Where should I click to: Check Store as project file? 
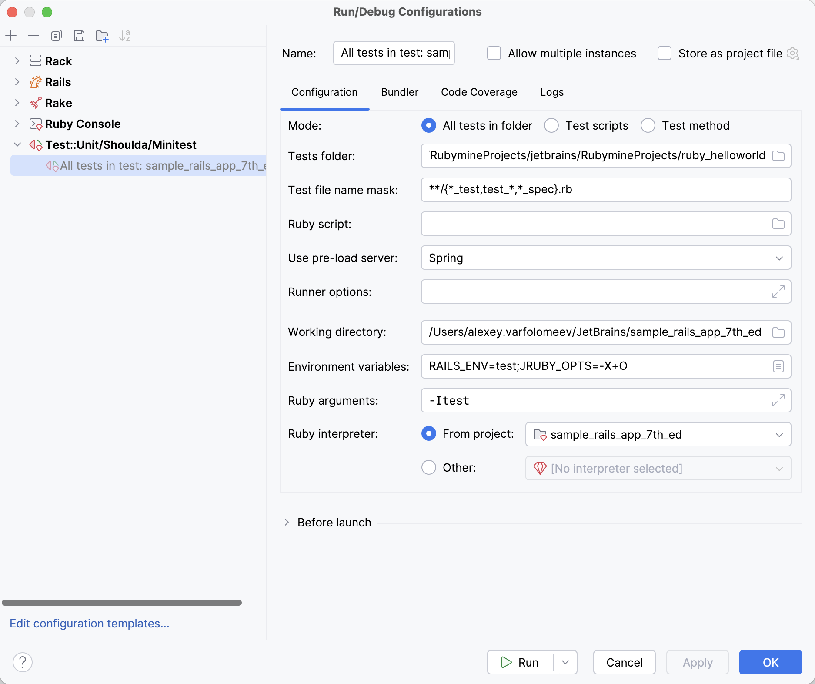point(664,53)
